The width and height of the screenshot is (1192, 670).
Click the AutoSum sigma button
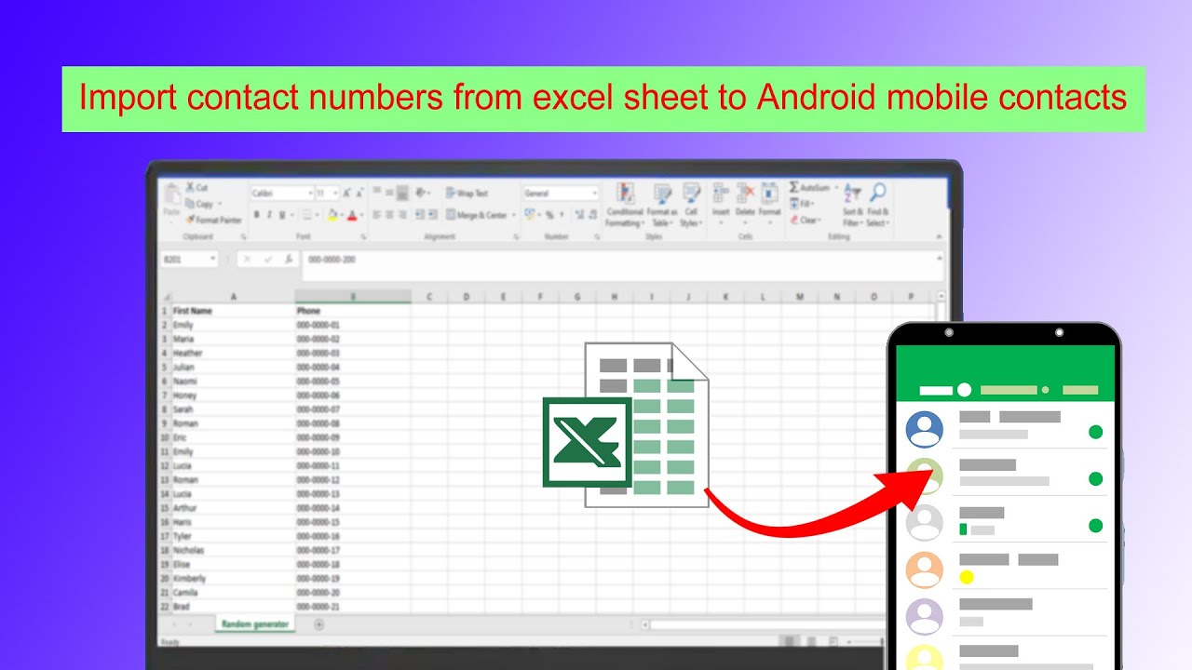click(812, 188)
